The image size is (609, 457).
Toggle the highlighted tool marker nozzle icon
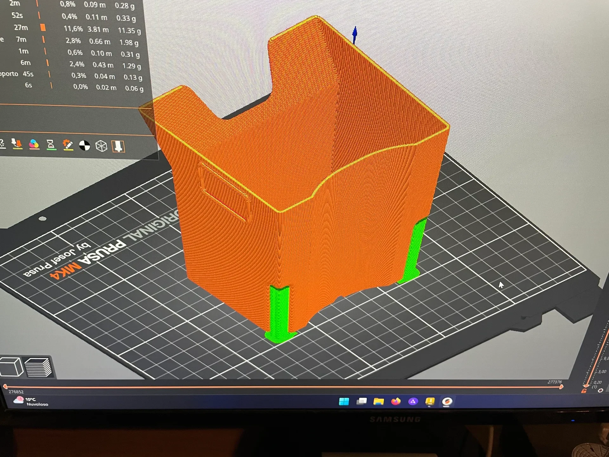click(x=118, y=147)
